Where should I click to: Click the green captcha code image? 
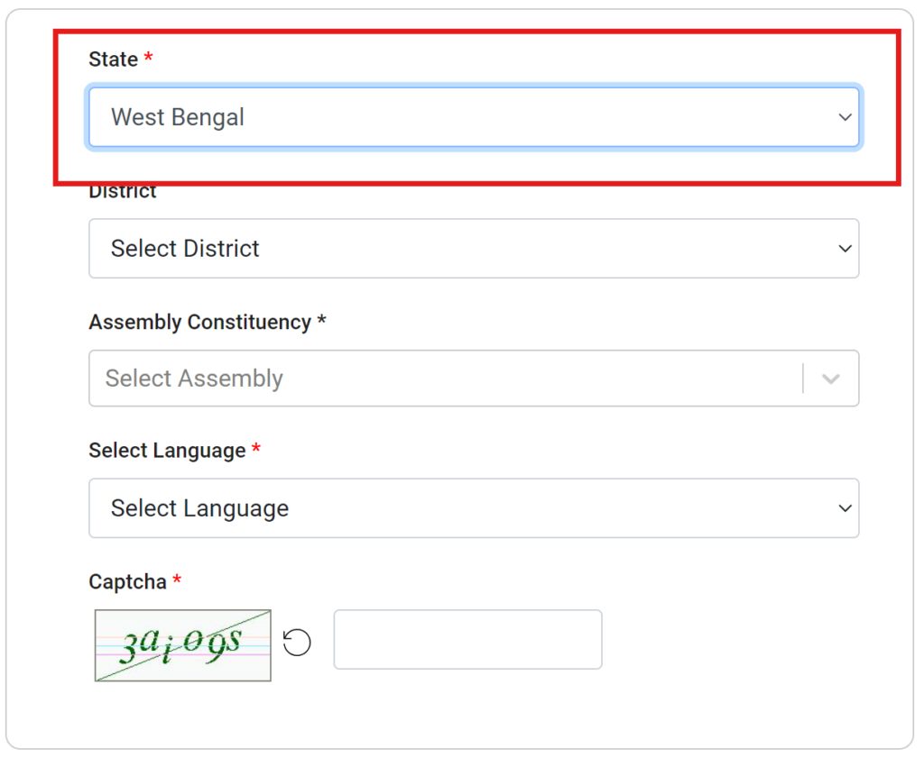point(182,644)
